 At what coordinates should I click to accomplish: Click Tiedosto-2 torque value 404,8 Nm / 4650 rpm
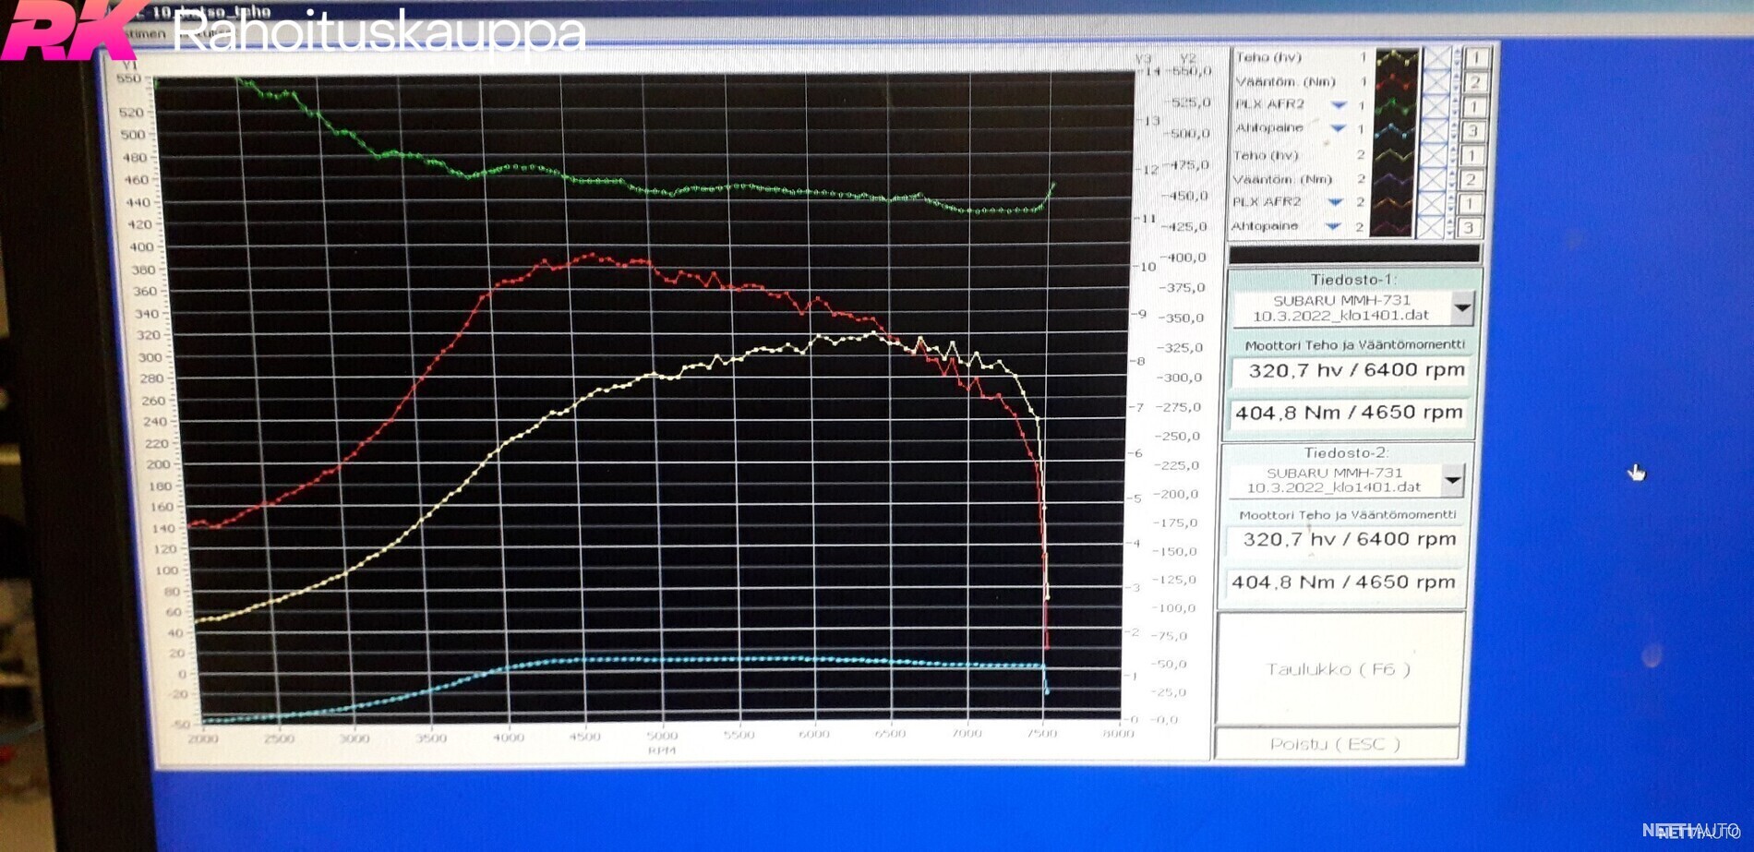click(x=1343, y=582)
